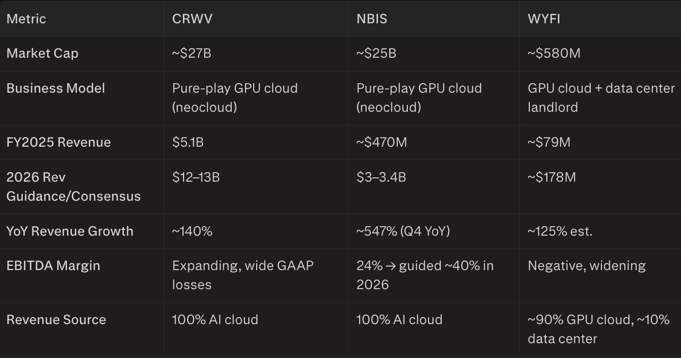The image size is (681, 358).
Task: Click CRWV market cap ~$27B cell
Action: click(191, 53)
